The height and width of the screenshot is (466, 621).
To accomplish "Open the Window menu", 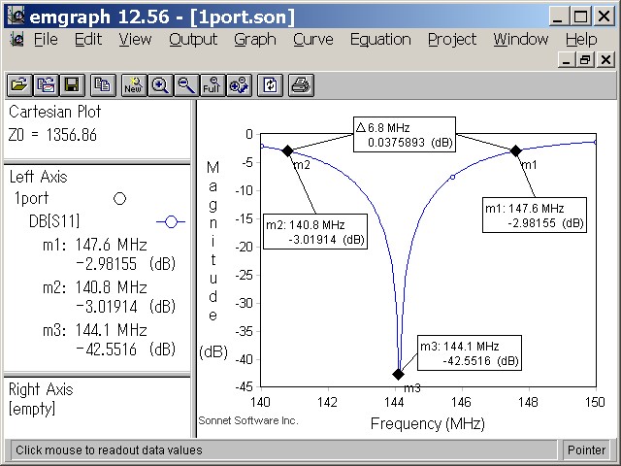I will pos(520,39).
